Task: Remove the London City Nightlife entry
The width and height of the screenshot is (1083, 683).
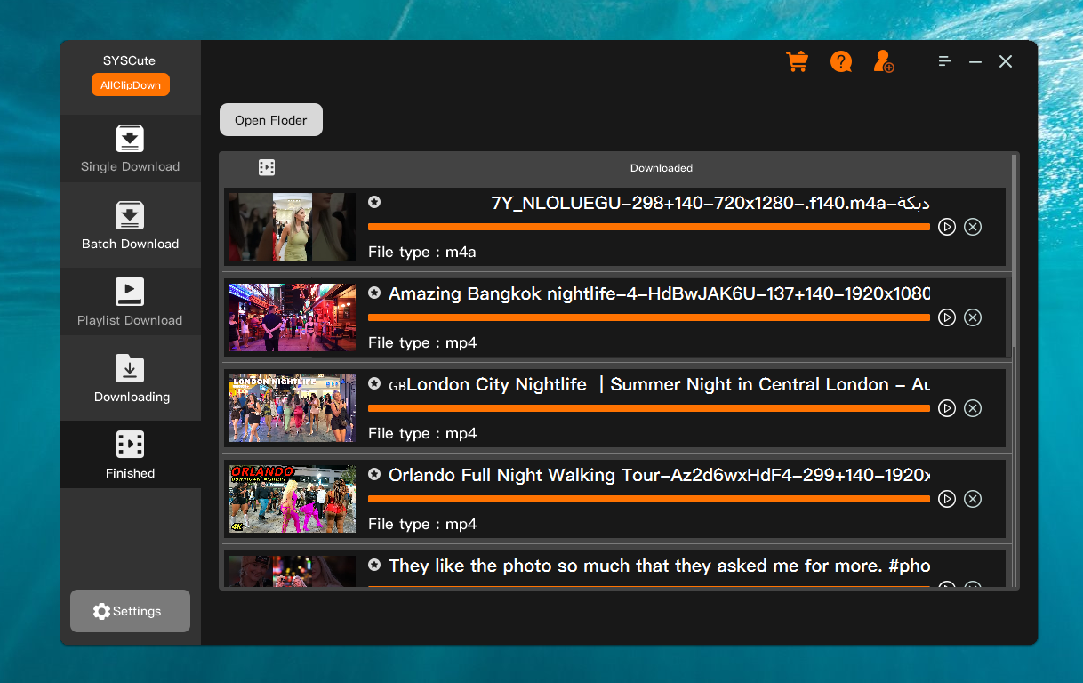Action: tap(973, 408)
